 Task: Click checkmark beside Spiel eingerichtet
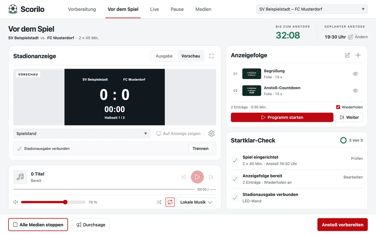click(x=235, y=160)
